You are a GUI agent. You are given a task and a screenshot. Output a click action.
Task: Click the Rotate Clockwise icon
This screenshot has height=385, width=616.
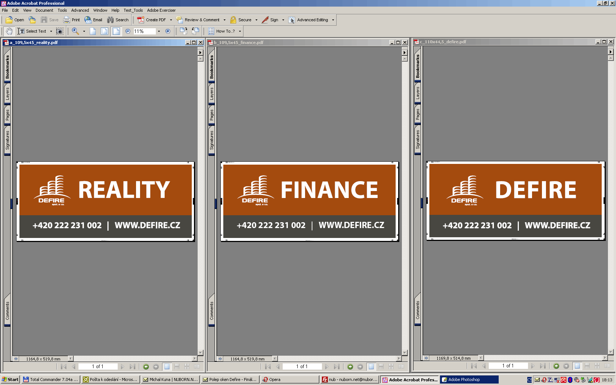click(x=184, y=31)
